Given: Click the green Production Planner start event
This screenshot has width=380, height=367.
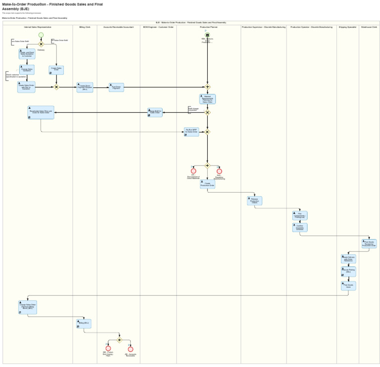Looking at the screenshot, I should coord(207,35).
